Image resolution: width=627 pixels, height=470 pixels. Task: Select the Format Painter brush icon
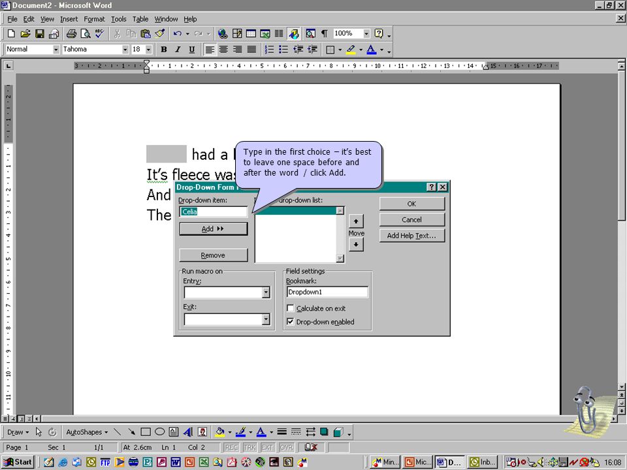tap(159, 33)
